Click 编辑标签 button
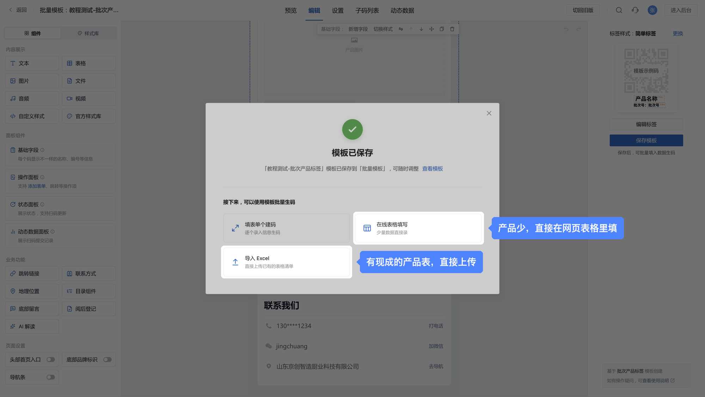This screenshot has height=397, width=705. click(x=646, y=124)
